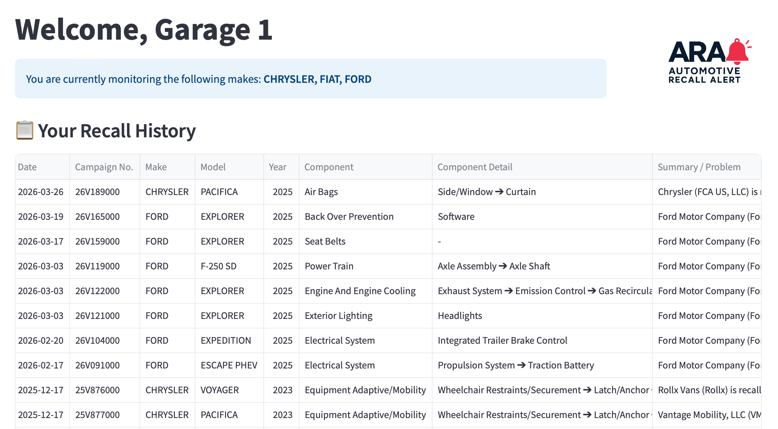778x429 pixels.
Task: Select campaign number 26V121000
Action: coord(104,316)
